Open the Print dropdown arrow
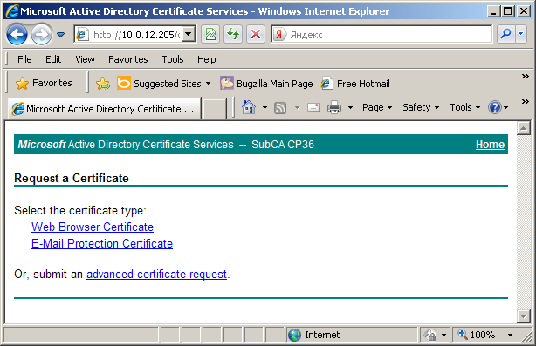This screenshot has width=536, height=346. 350,108
